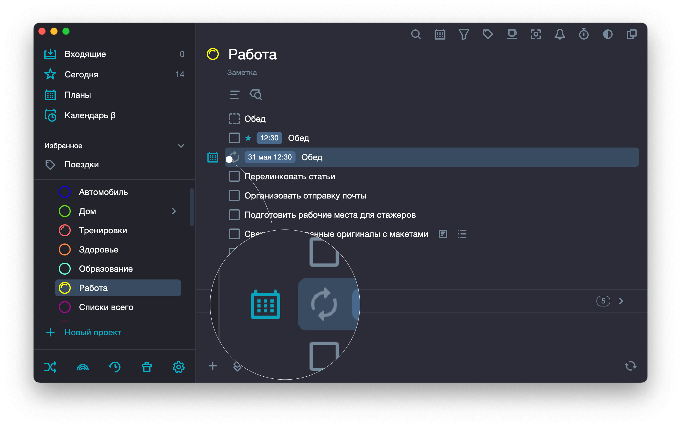Activate the focus mode icon
The height and width of the screenshot is (427, 681).
click(x=536, y=34)
